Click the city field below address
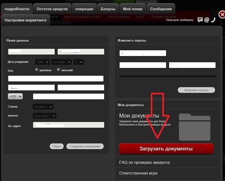 (32, 88)
